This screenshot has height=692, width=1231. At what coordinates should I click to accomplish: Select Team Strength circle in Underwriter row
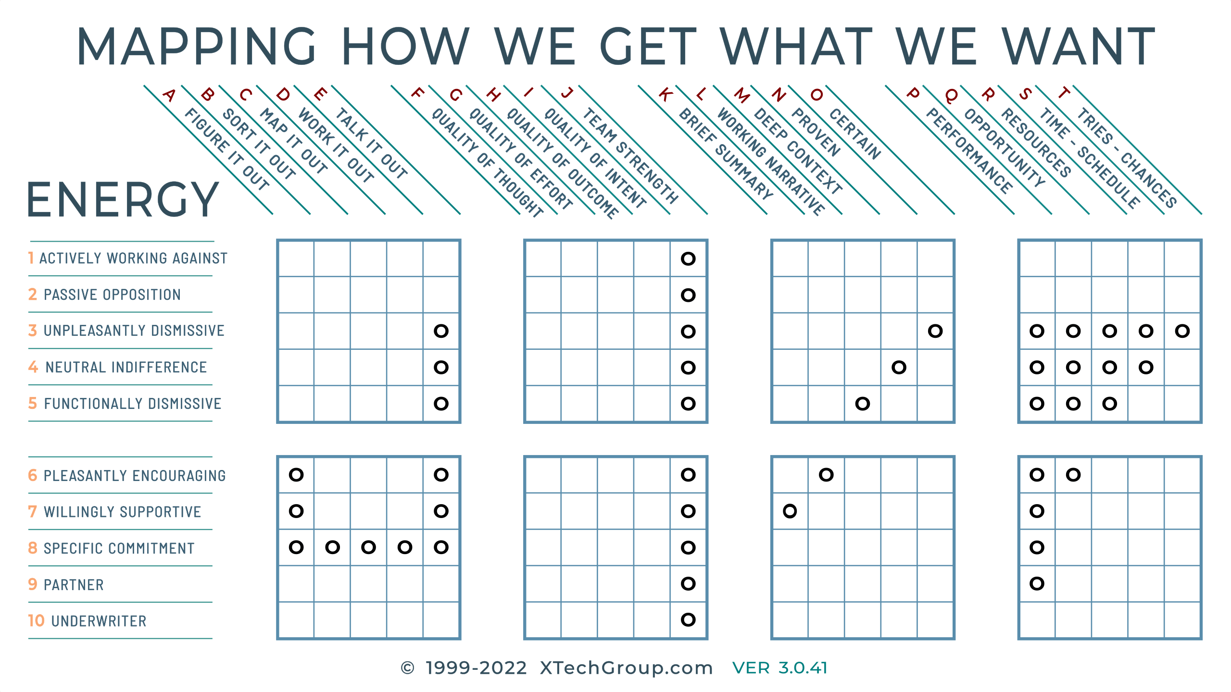tap(688, 620)
